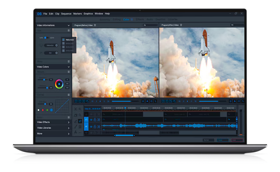Image resolution: width=280 pixels, height=172 pixels.
Task: Click the After monitor playback progress bar
Action: [x=213, y=101]
